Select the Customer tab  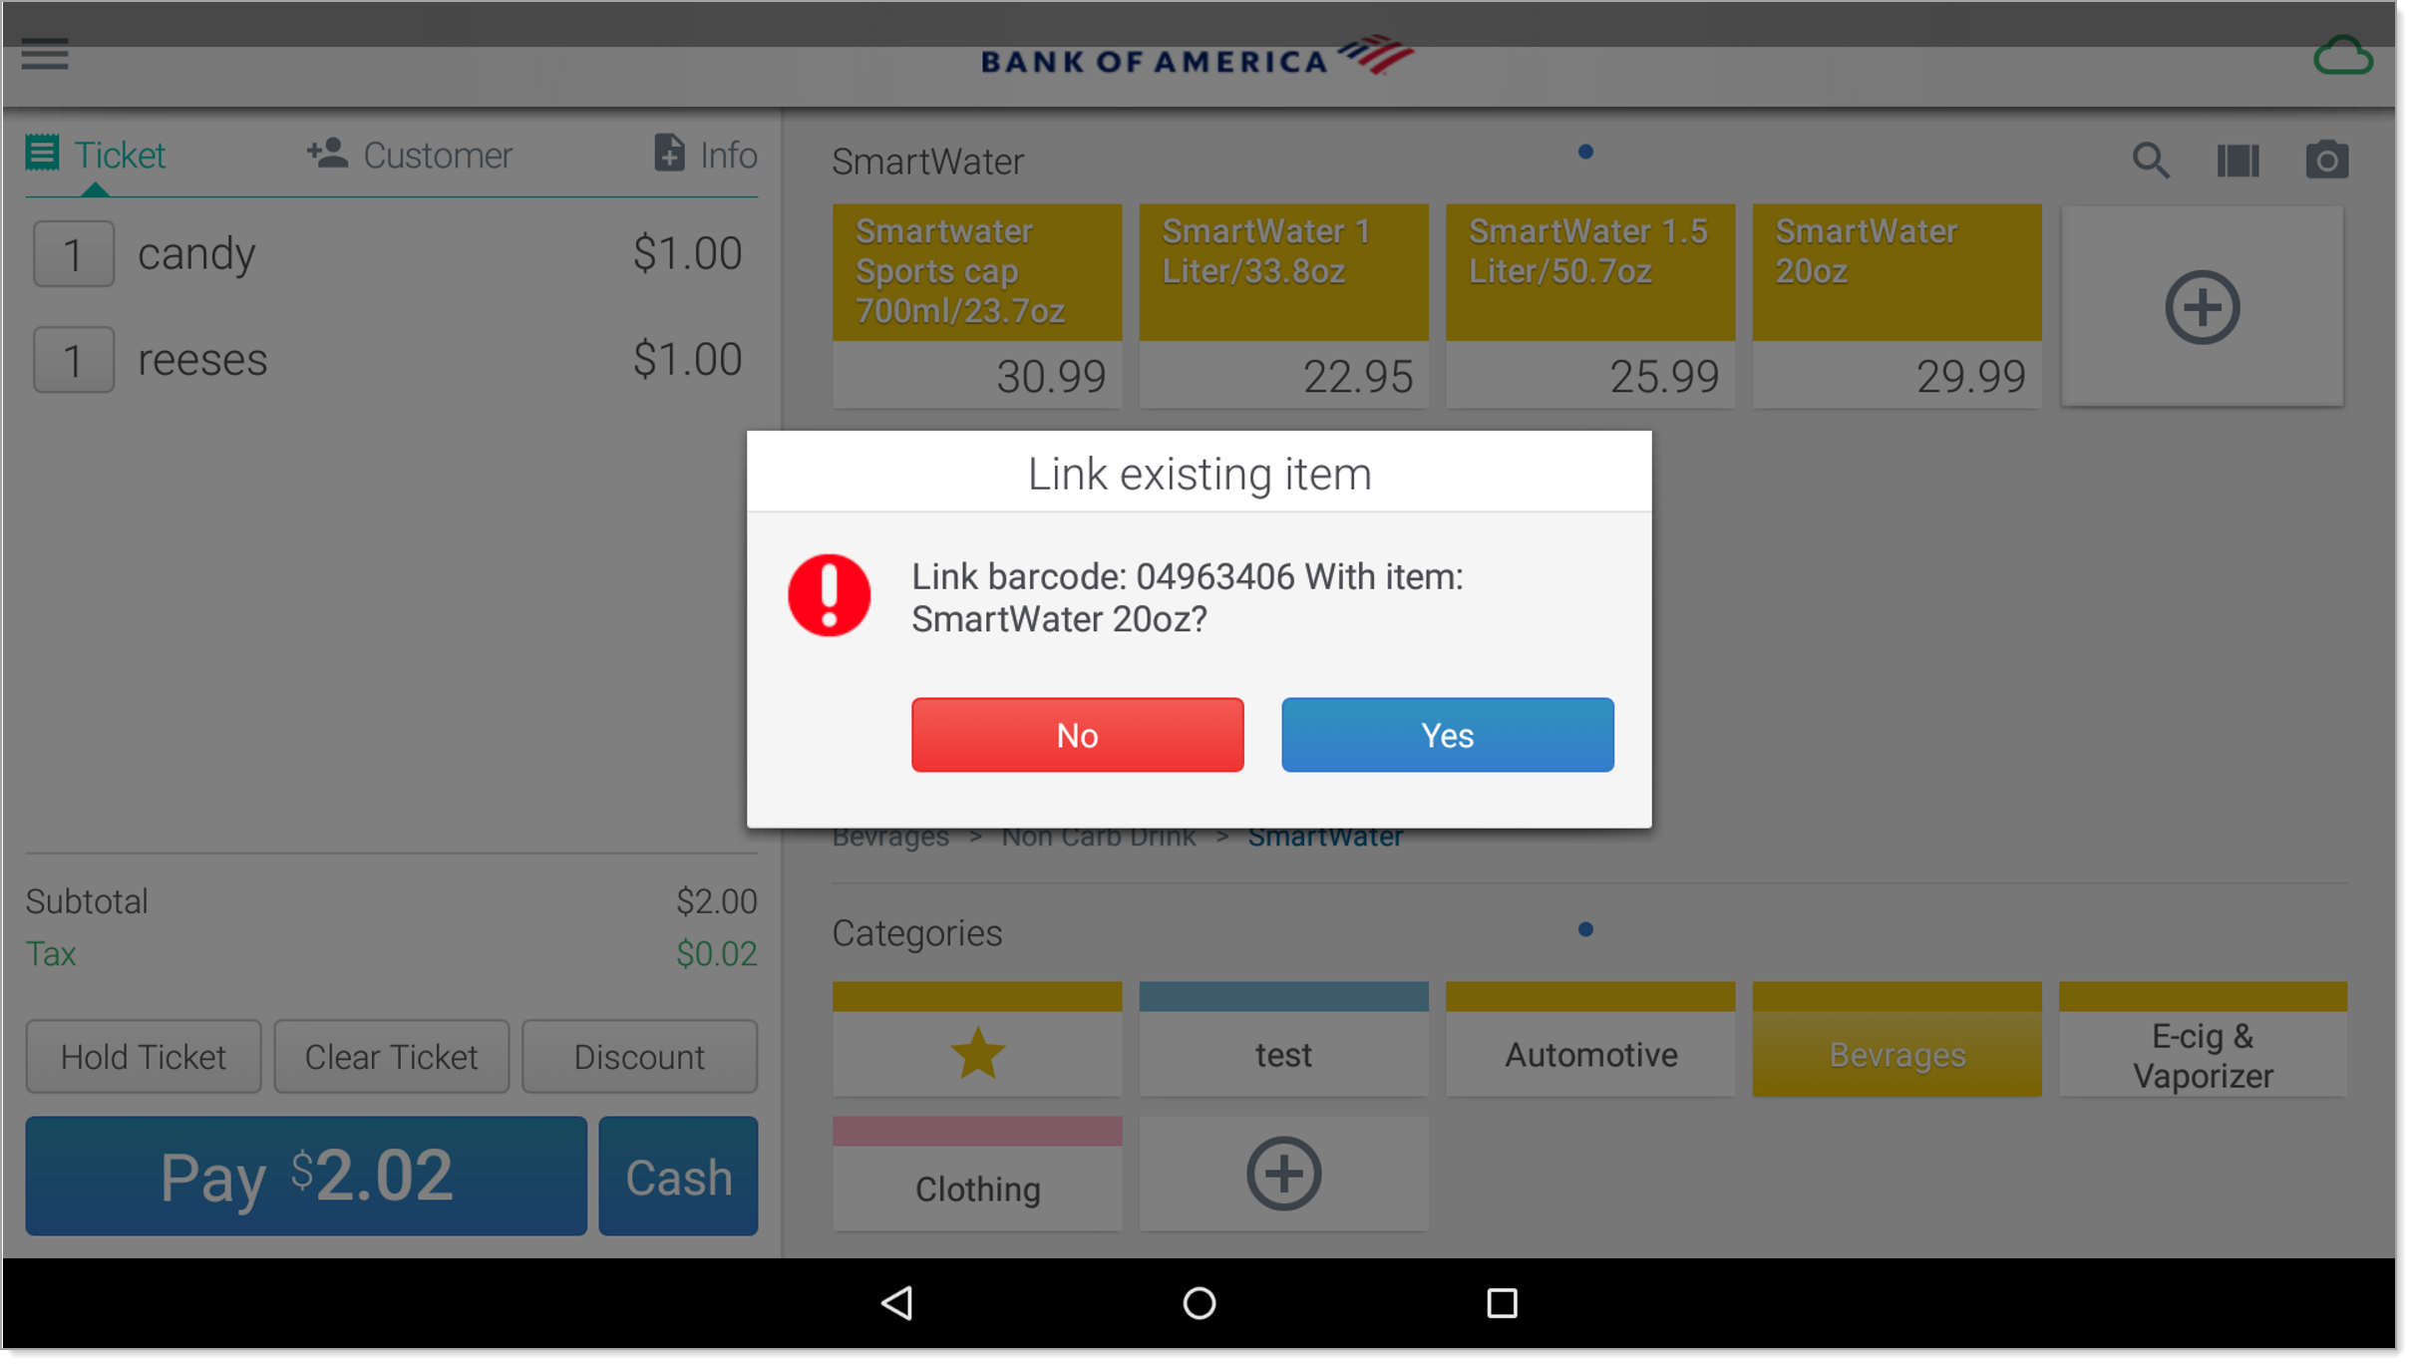(x=411, y=153)
